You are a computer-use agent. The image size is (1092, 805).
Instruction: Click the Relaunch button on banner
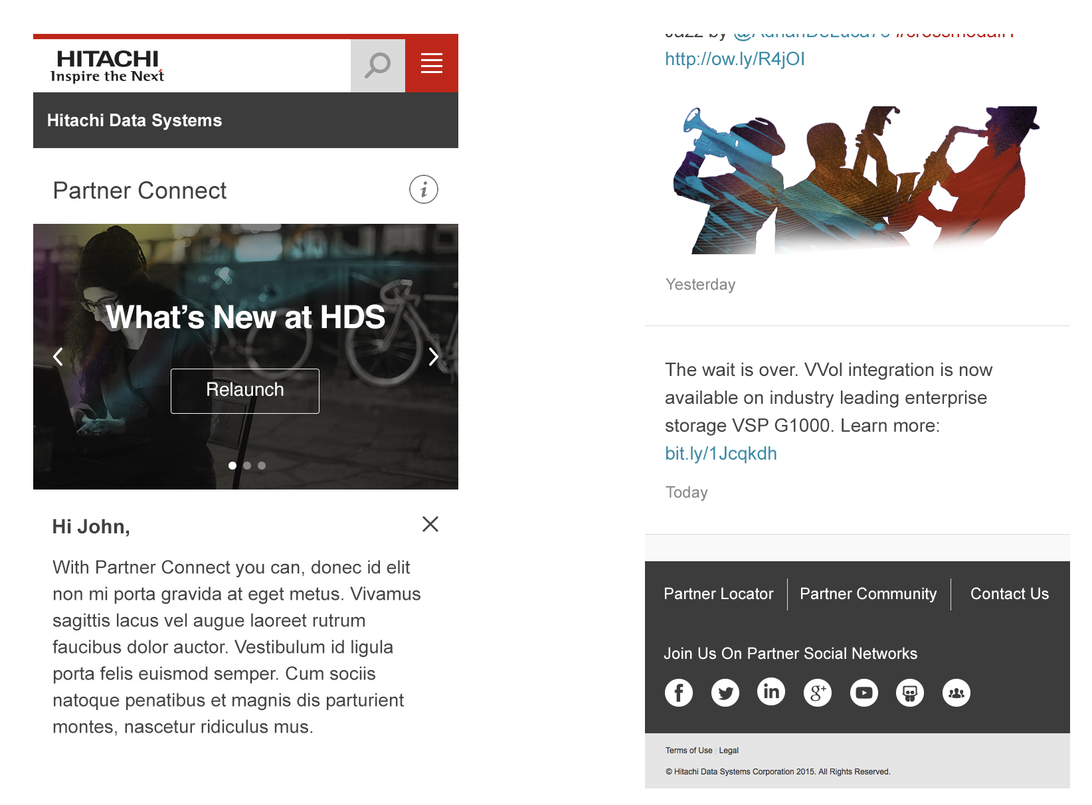point(244,391)
